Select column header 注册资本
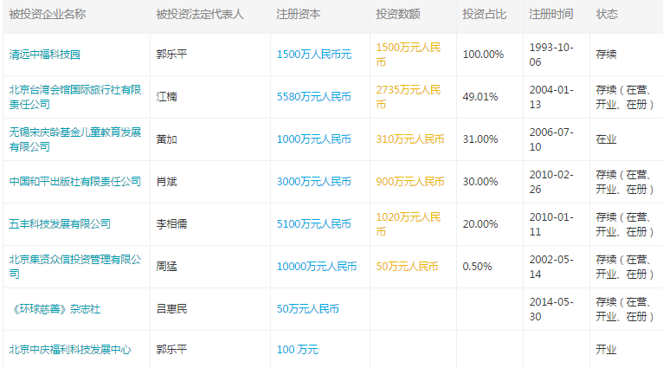 (x=298, y=14)
